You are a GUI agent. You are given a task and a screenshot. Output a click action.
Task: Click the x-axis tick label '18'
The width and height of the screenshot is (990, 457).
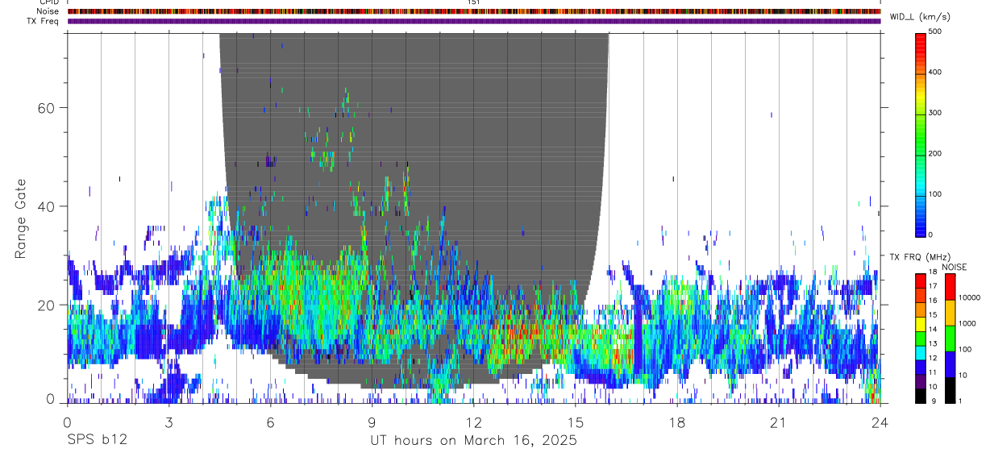click(x=676, y=422)
